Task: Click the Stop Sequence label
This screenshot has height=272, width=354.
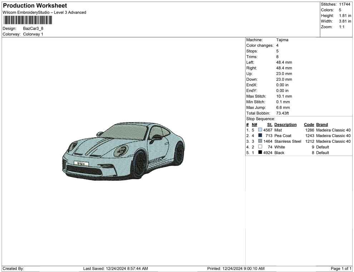Action: click(x=261, y=119)
